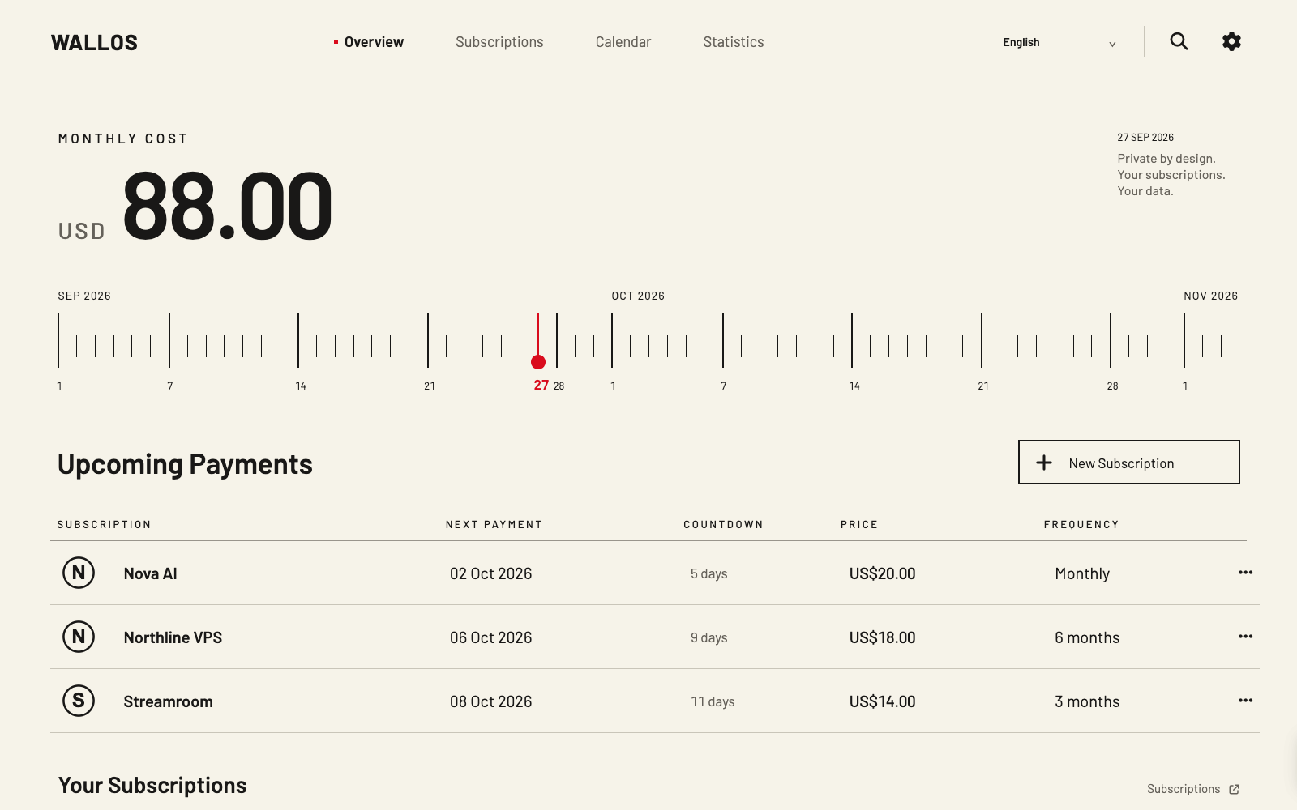Open more options for Northline VPS row
Viewport: 1297px width, 810px height.
click(x=1245, y=637)
